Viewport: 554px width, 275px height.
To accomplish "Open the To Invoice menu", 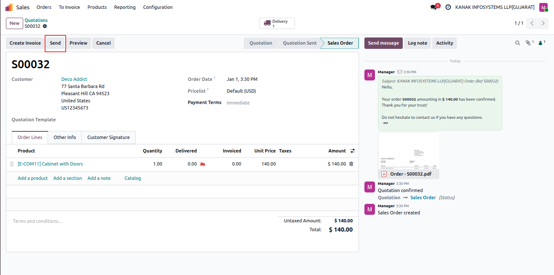I will tap(69, 7).
